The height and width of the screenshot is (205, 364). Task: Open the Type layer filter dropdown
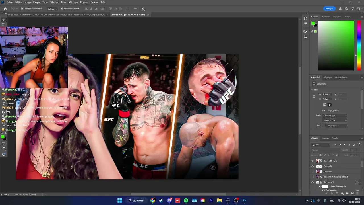320,145
